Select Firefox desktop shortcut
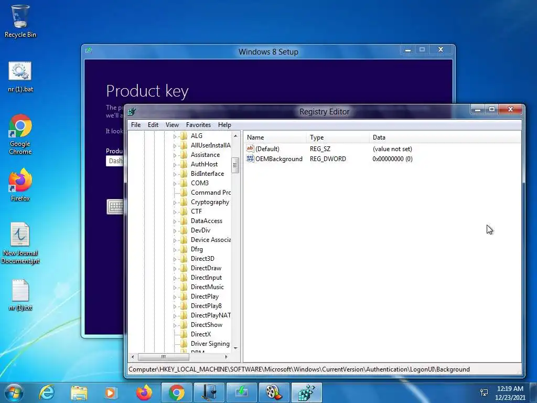The height and width of the screenshot is (403, 537). pyautogui.click(x=20, y=185)
